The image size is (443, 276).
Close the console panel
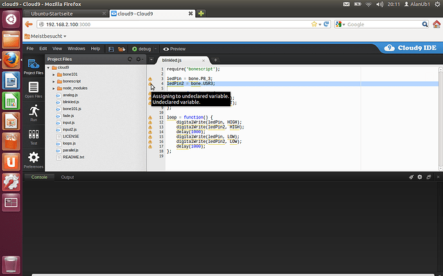point(438,177)
